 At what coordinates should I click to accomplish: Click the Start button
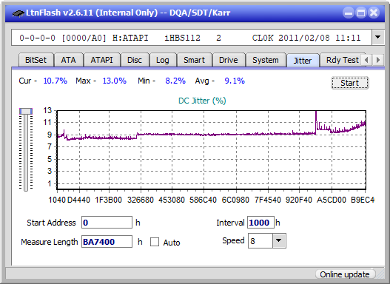click(x=350, y=83)
